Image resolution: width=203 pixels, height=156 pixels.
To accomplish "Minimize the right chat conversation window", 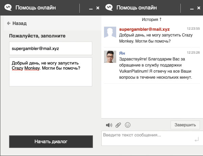I will (x=192, y=8).
